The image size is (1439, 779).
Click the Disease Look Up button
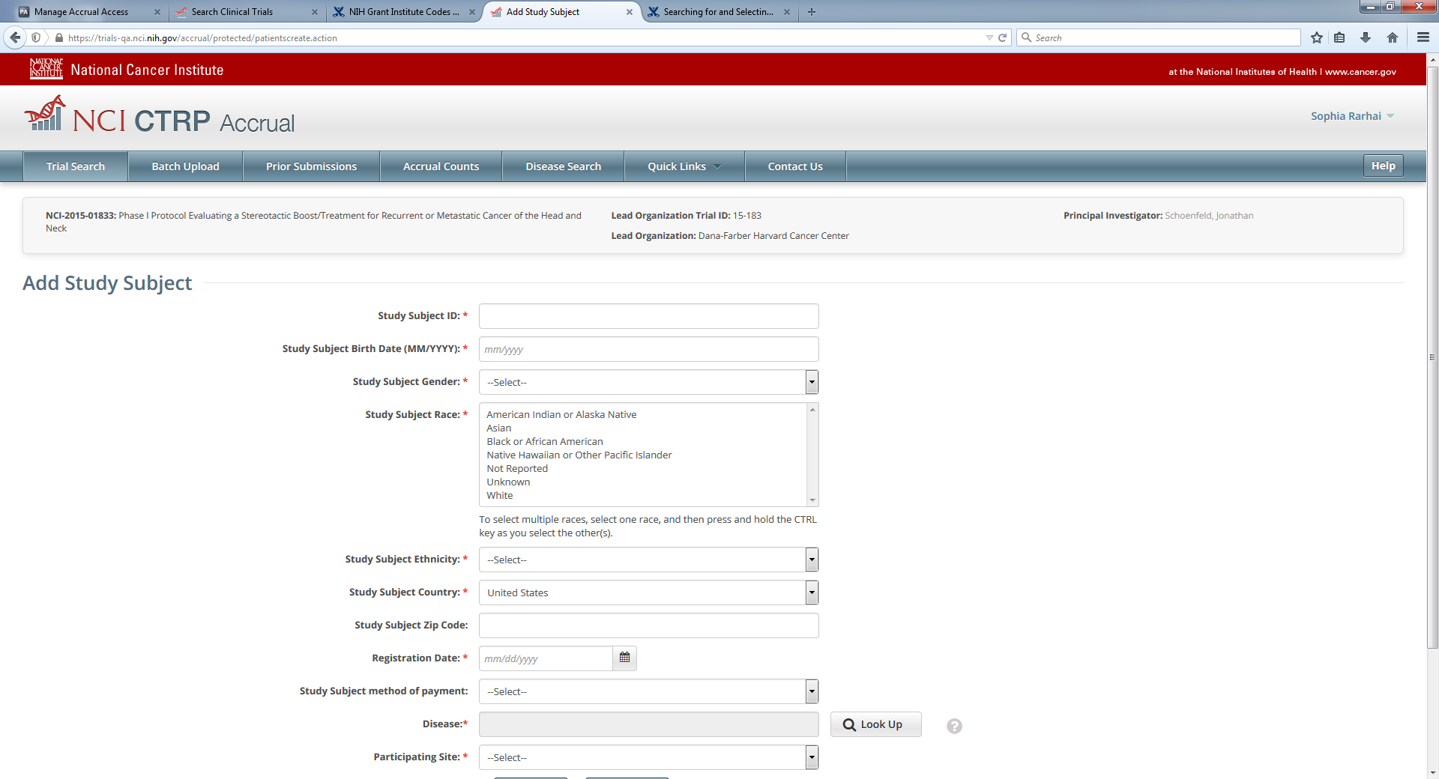point(875,724)
